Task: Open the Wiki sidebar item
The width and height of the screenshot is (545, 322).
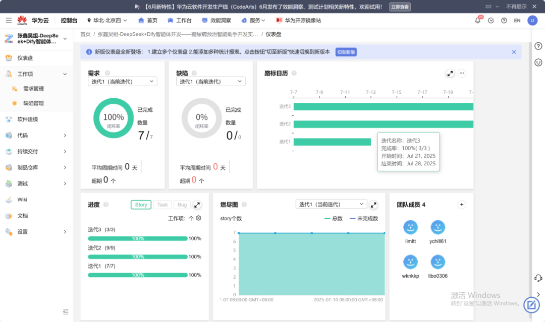Action: point(22,200)
